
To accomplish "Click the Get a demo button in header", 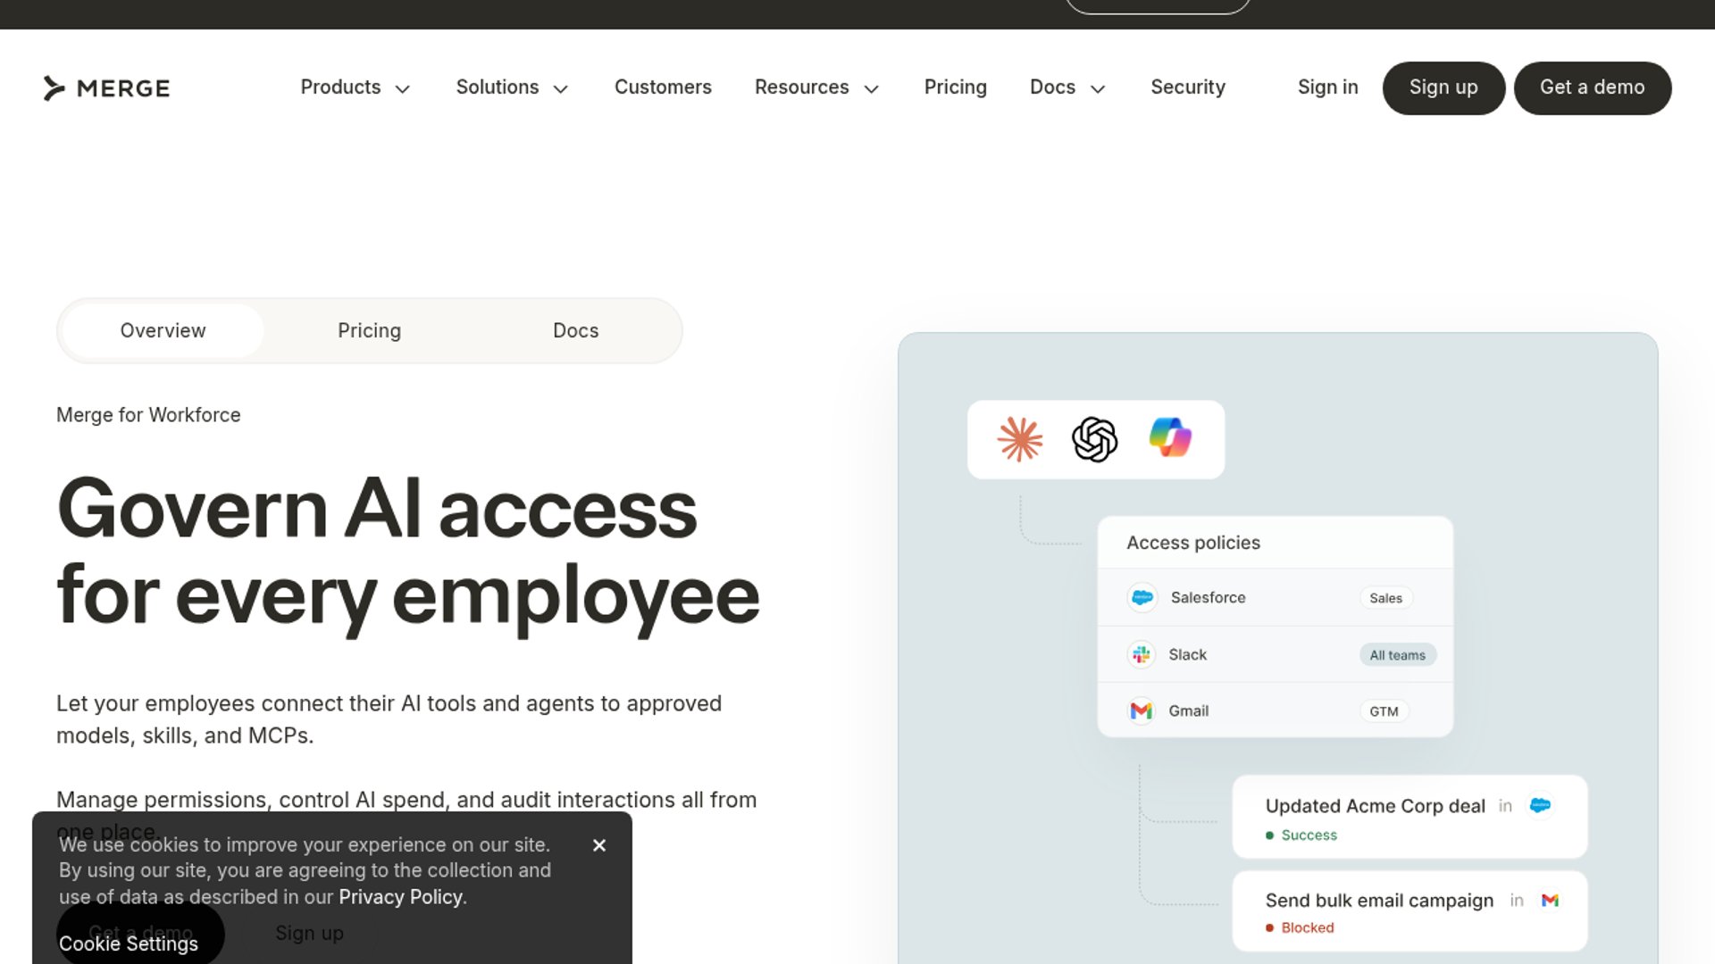I will [x=1592, y=88].
